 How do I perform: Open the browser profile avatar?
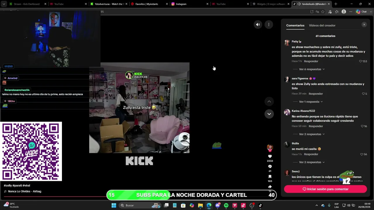344,12
